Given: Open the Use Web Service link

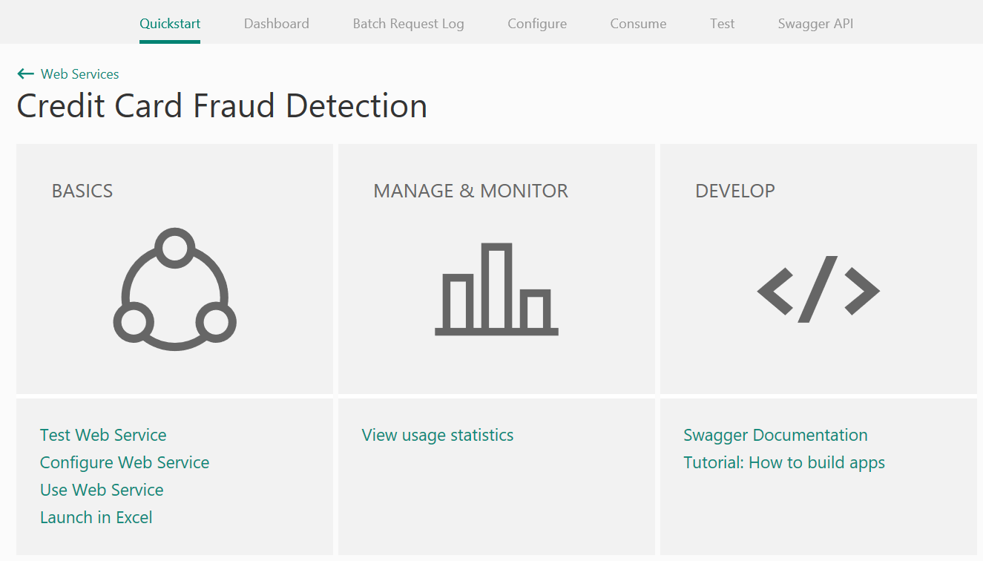Looking at the screenshot, I should tap(102, 490).
